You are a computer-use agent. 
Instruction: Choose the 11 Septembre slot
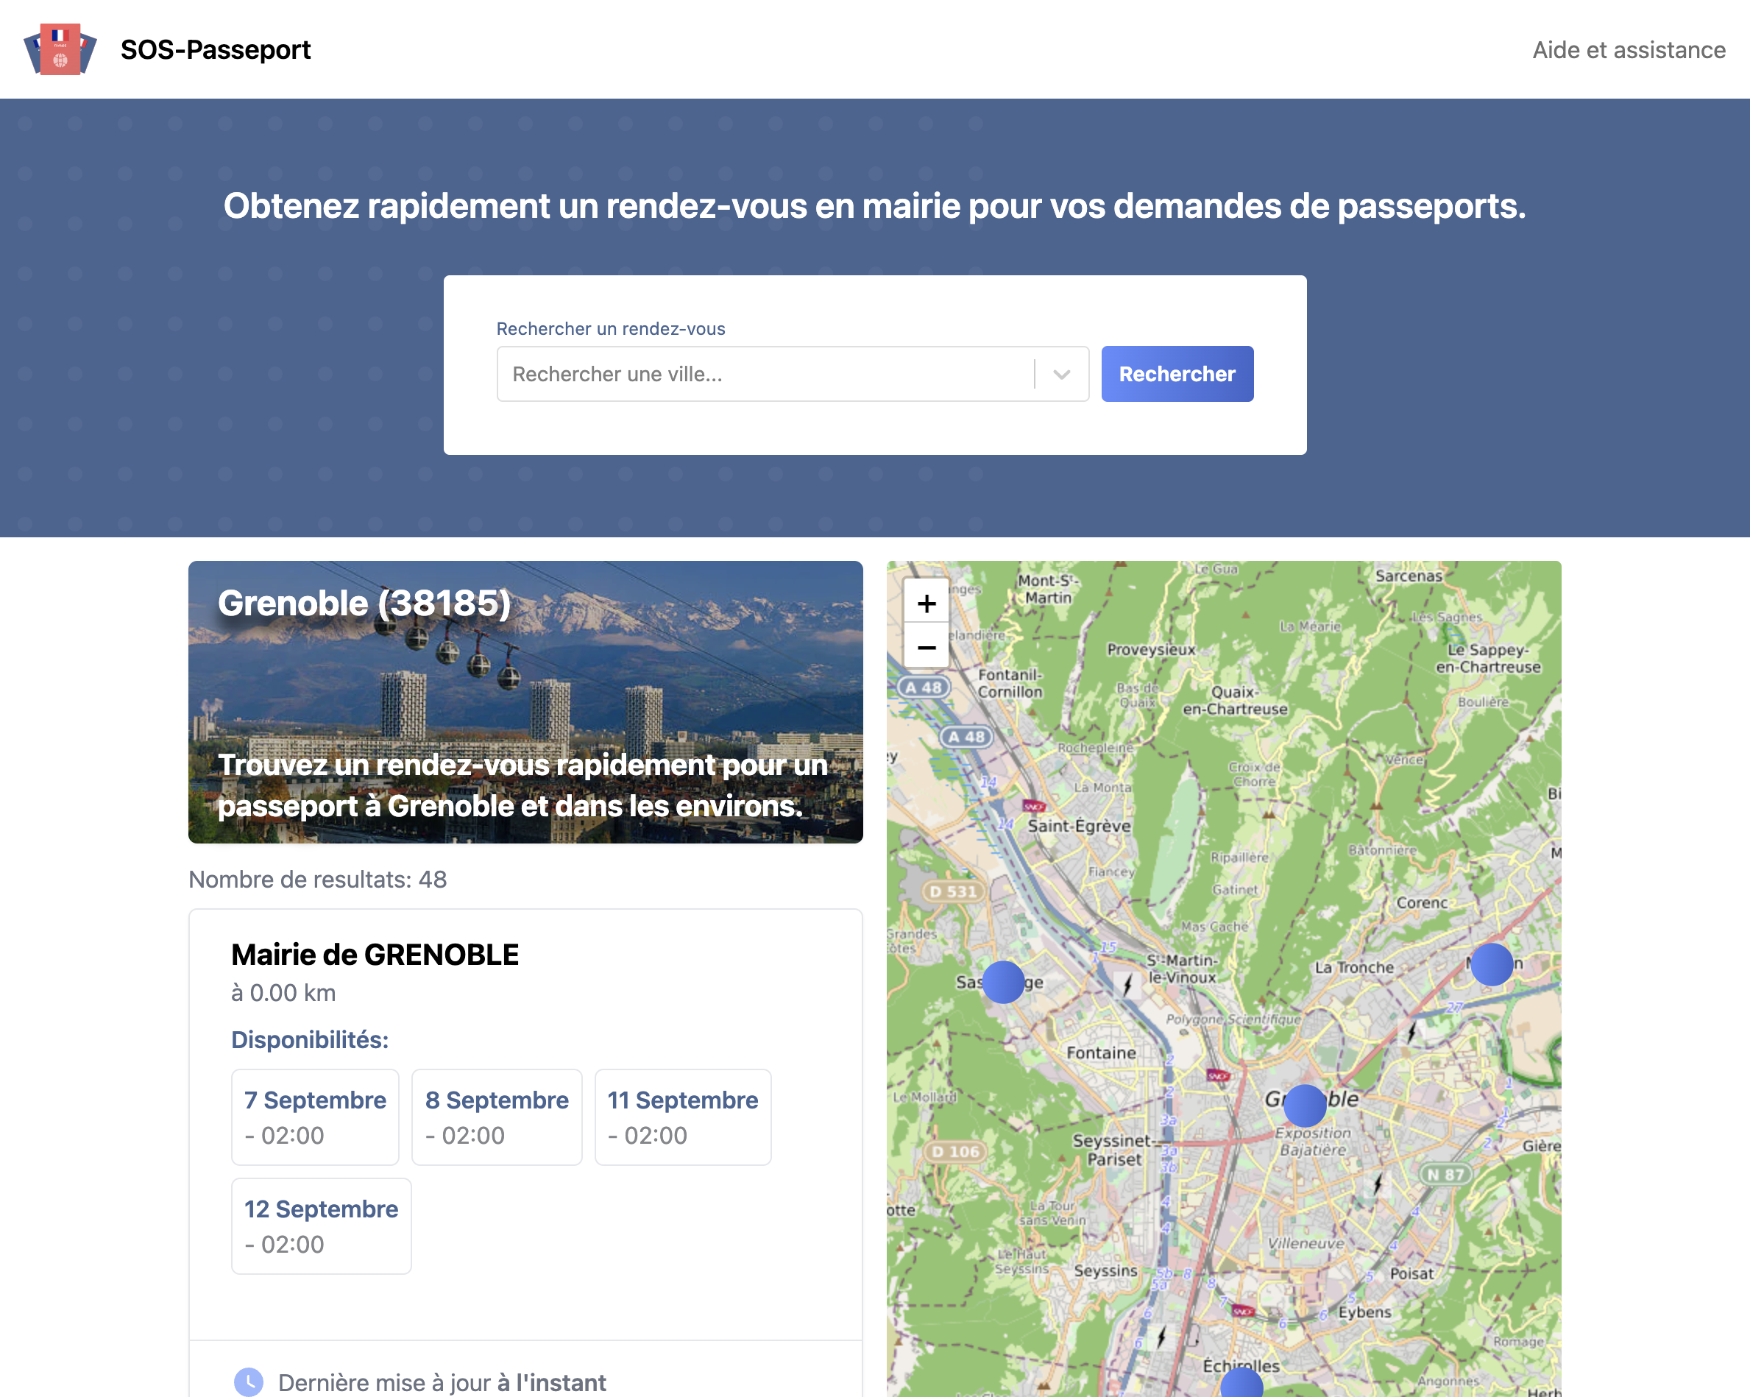pyautogui.click(x=683, y=1117)
